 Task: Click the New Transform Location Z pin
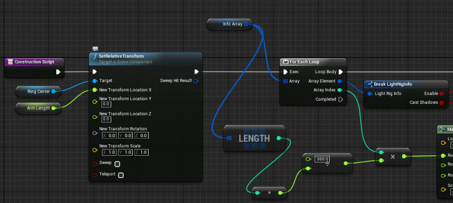coord(95,117)
